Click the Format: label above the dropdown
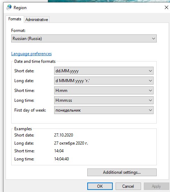Viewport: 170px width, 192px height. tap(18, 31)
